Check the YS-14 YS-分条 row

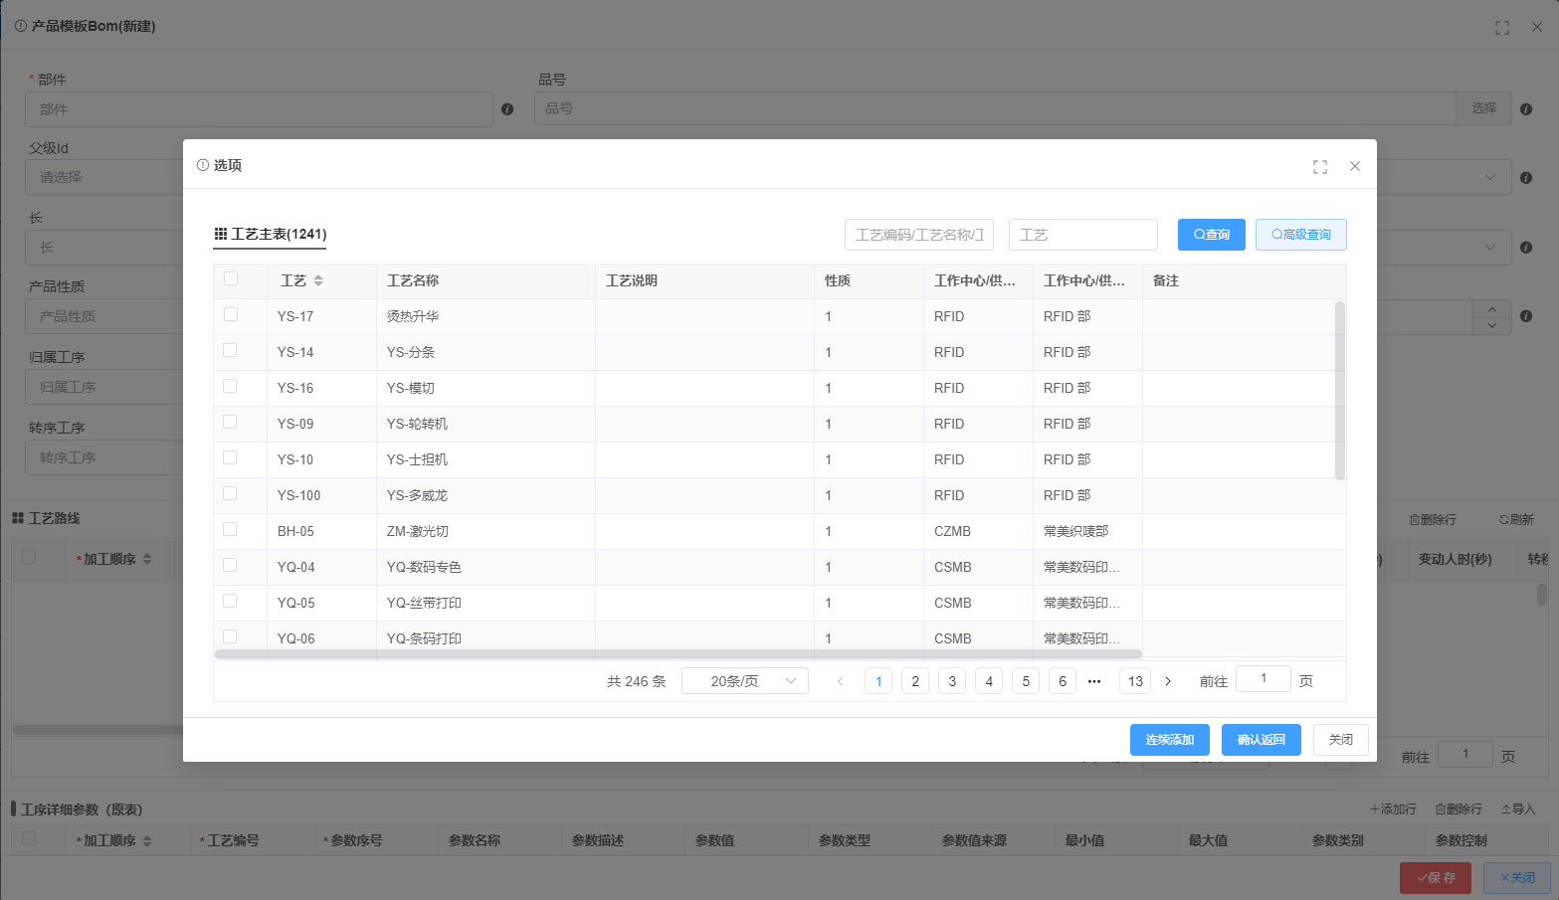(x=231, y=351)
